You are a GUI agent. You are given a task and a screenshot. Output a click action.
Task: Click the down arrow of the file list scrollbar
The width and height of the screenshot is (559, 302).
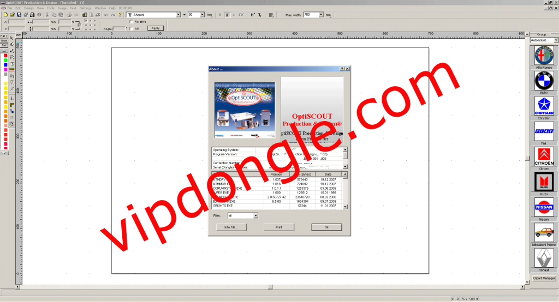click(x=345, y=207)
